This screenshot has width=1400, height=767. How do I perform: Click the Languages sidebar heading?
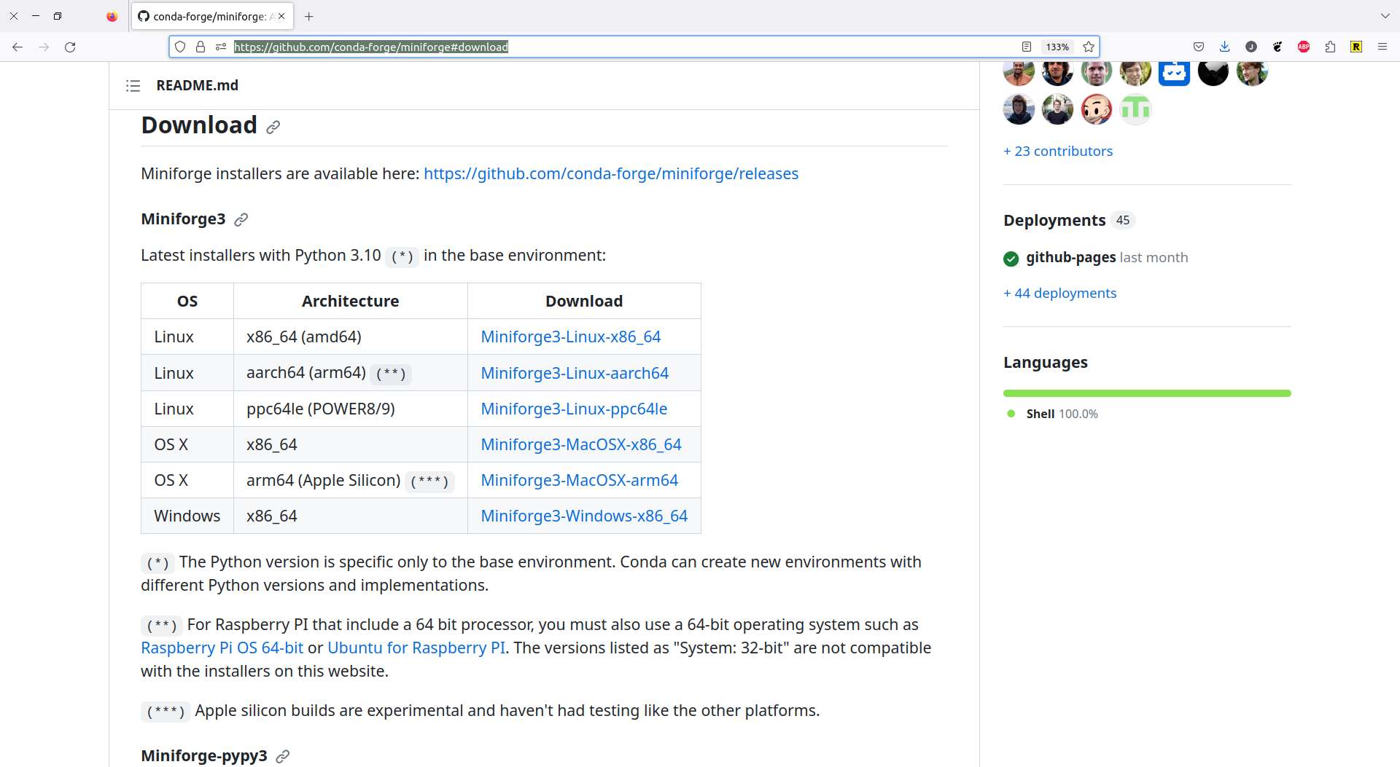tap(1045, 363)
